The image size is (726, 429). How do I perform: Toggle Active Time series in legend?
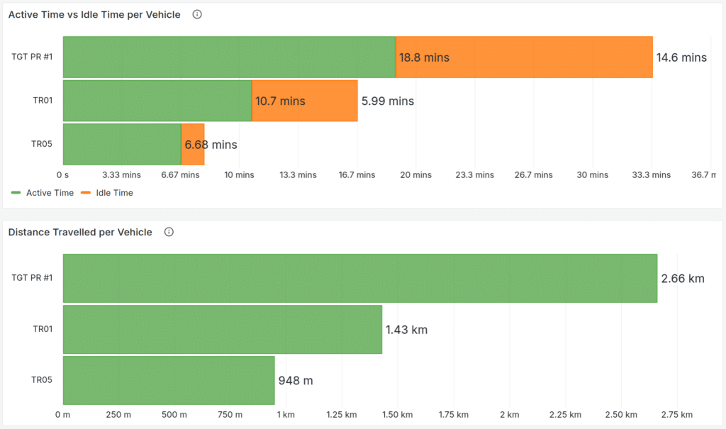pyautogui.click(x=50, y=193)
